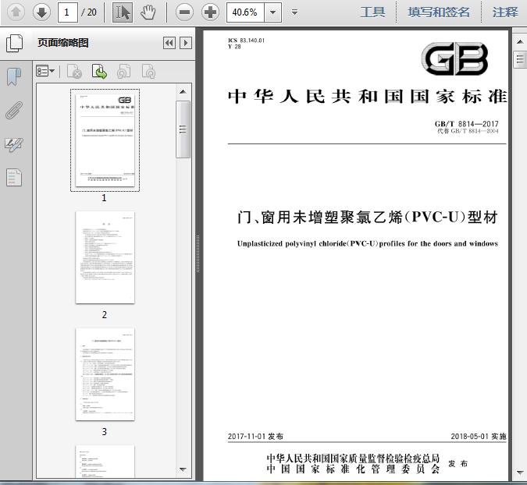Viewport: 527px width, 485px height.
Task: Click the delete pages icon in thumbnails toolbar
Action: point(74,71)
